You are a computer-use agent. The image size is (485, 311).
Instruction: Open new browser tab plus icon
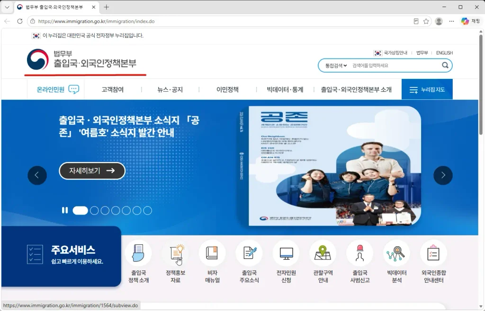[x=107, y=7]
